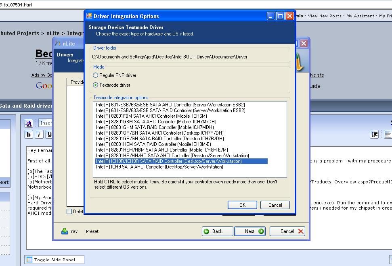
Task: Click the nLite Tray icon
Action: coord(65,231)
